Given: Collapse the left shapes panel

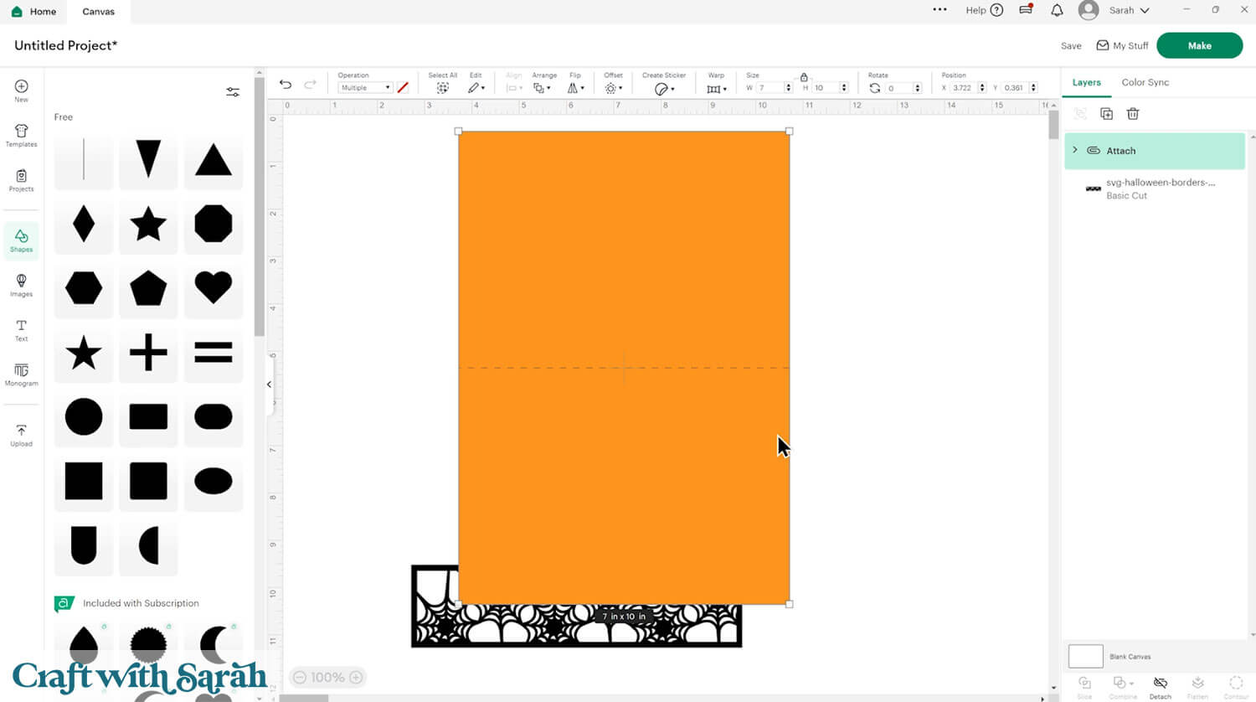Looking at the screenshot, I should point(269,385).
